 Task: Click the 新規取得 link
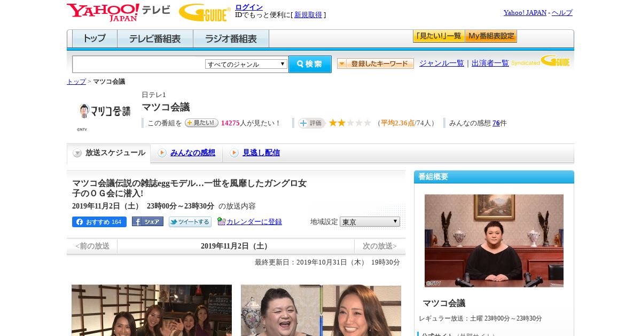tap(308, 15)
